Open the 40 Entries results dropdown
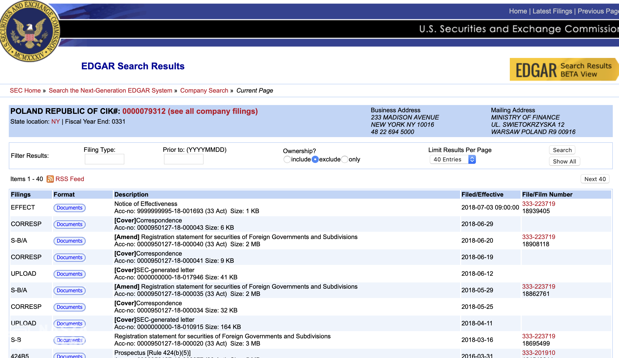 click(x=453, y=159)
